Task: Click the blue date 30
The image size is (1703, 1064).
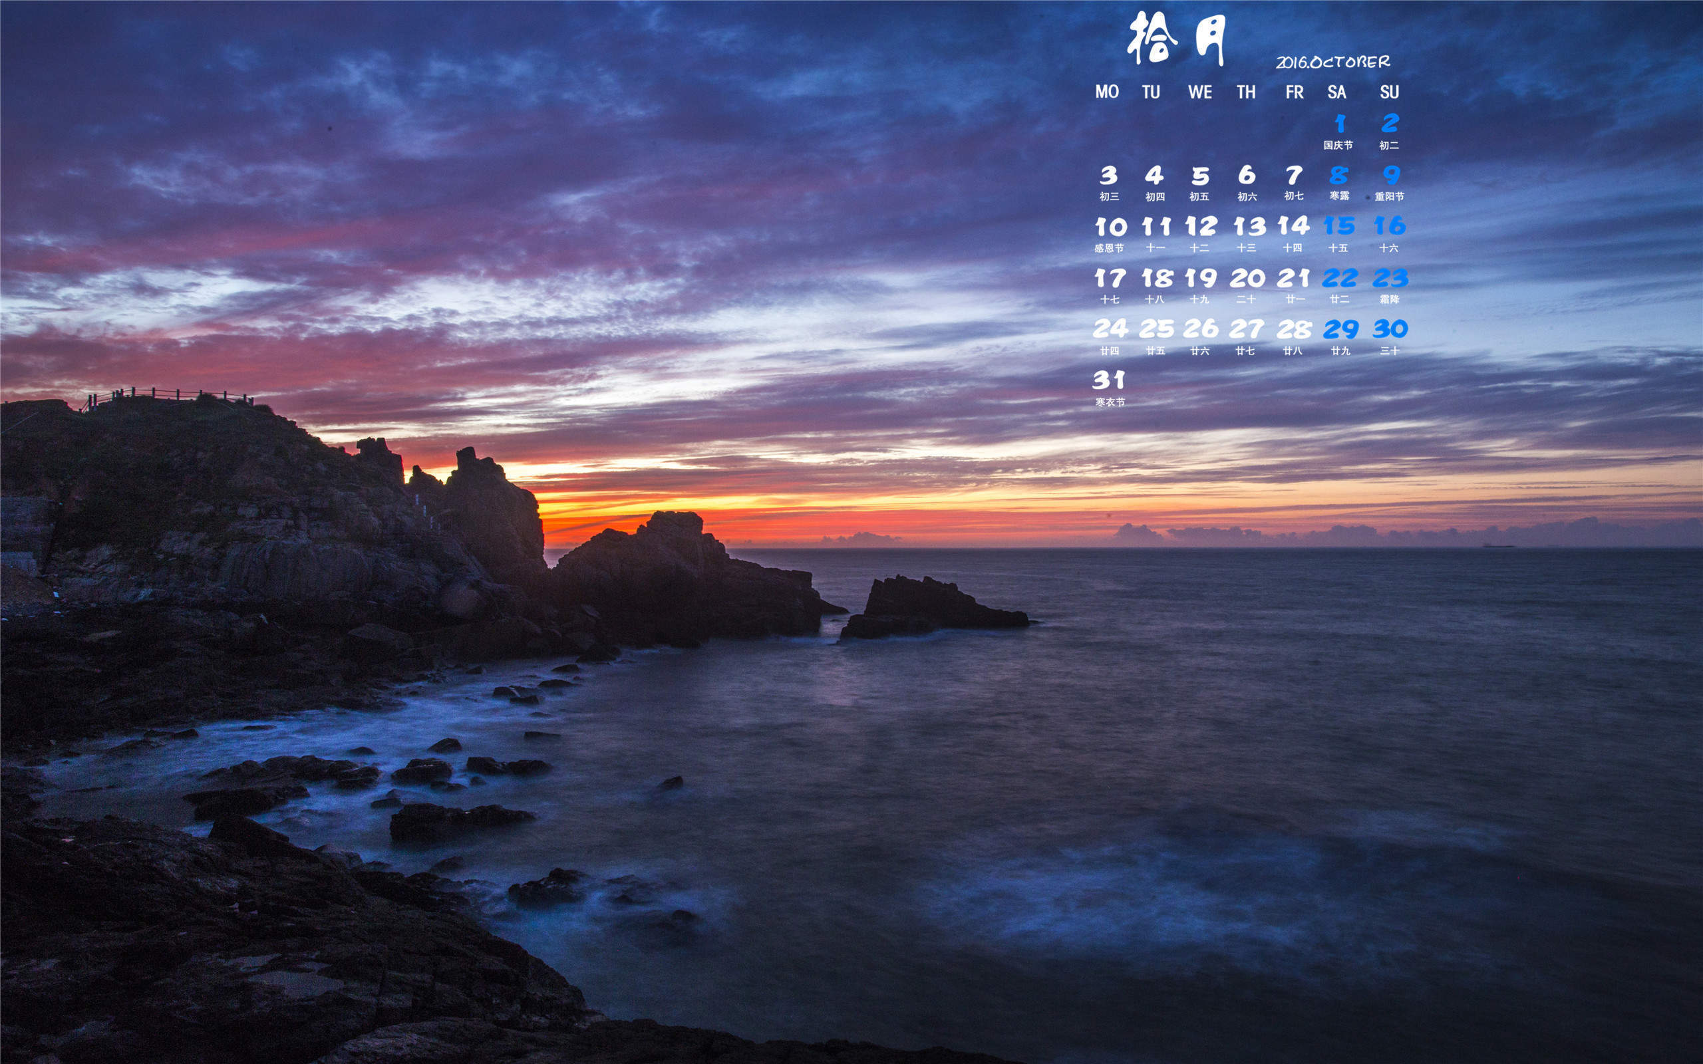Action: click(x=1390, y=329)
